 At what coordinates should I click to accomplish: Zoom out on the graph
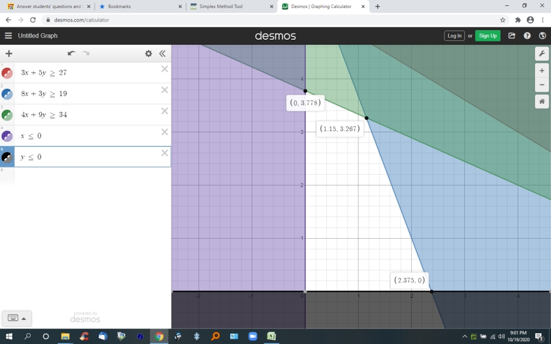click(x=542, y=84)
